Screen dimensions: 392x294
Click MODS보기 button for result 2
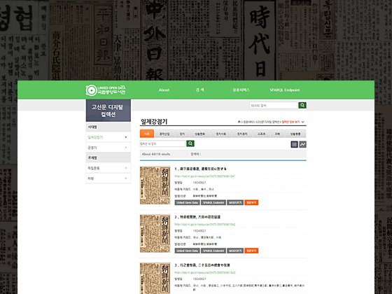(x=235, y=251)
